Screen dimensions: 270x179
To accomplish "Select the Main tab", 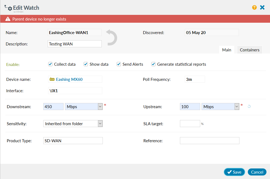I will click(227, 50).
